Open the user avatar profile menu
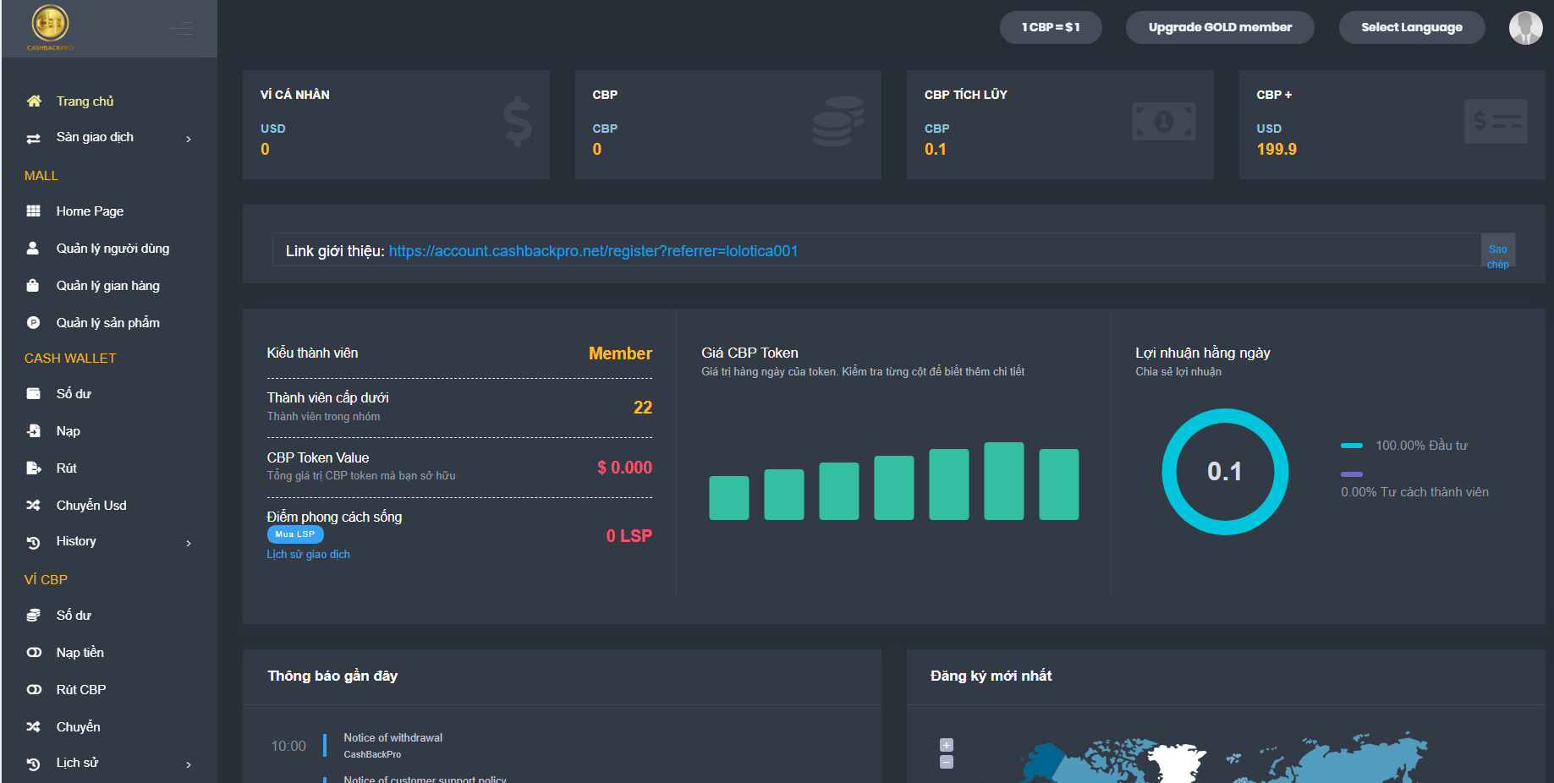Screen dimensions: 1554x783 coord(1526,28)
